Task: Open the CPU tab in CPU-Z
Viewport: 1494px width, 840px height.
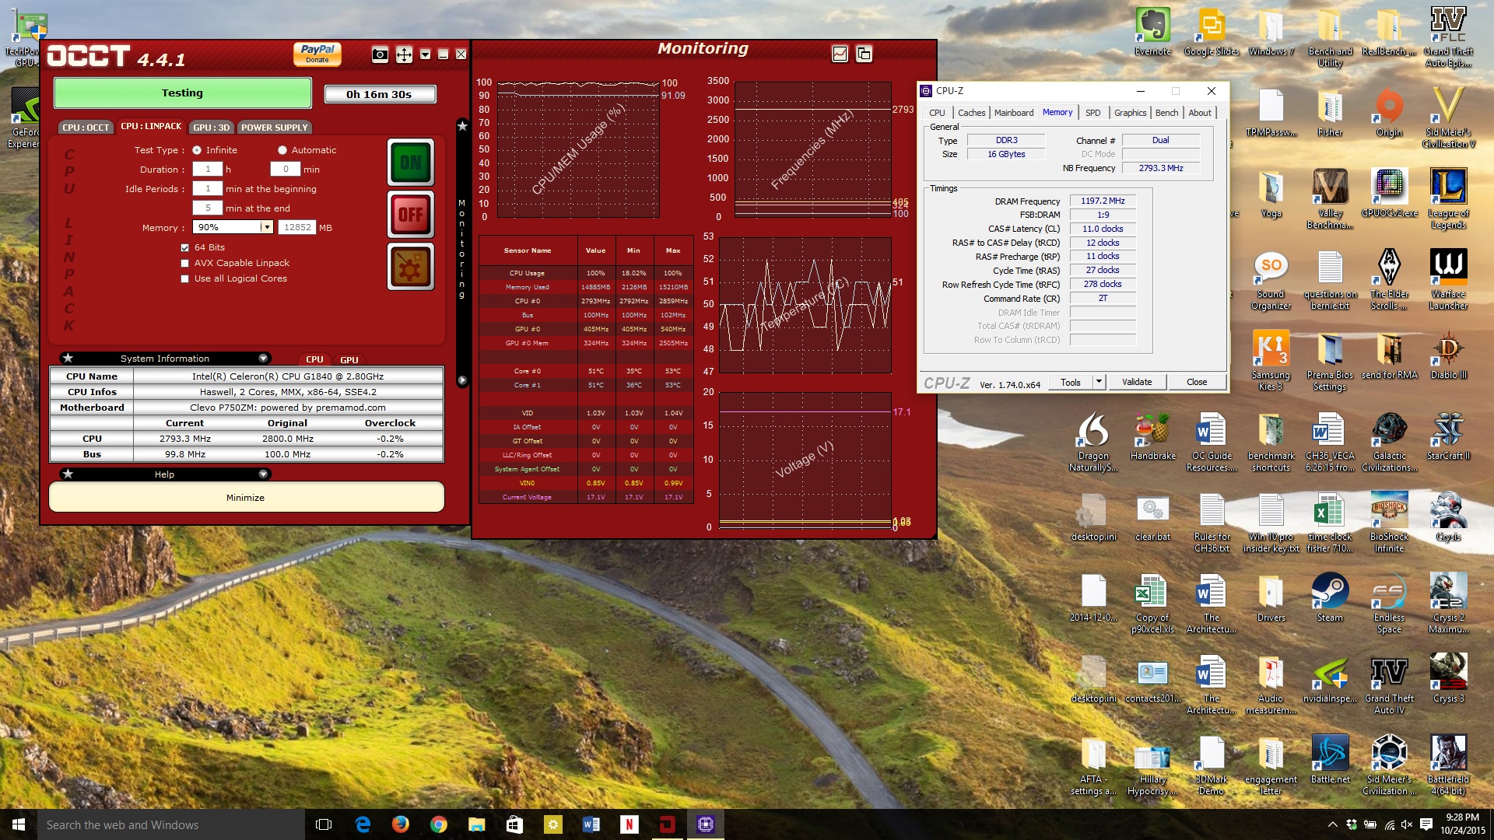Action: tap(937, 113)
